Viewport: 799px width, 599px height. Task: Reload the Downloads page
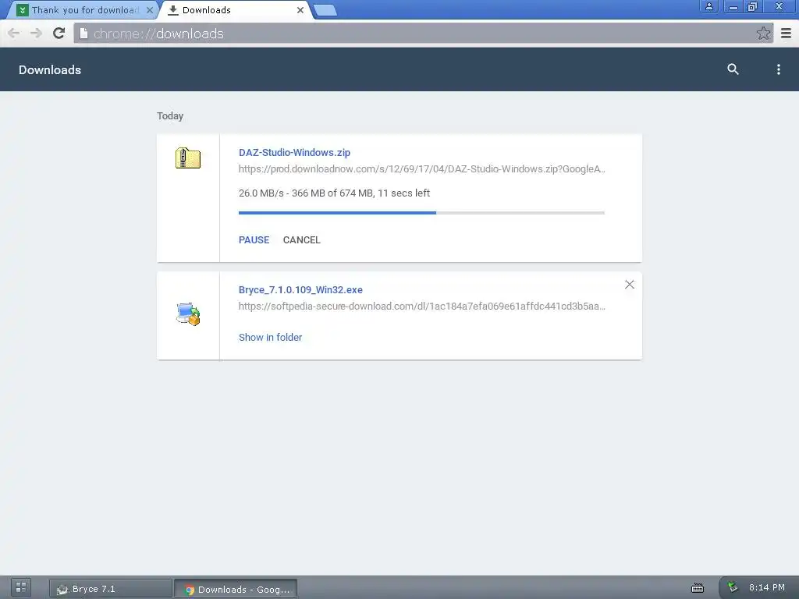[x=59, y=34]
